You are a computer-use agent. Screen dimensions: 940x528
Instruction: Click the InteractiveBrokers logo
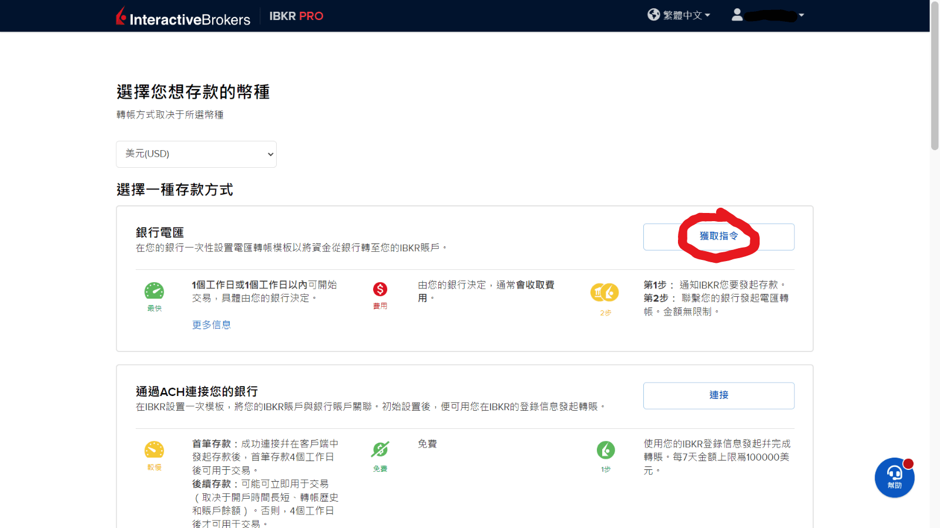click(183, 16)
